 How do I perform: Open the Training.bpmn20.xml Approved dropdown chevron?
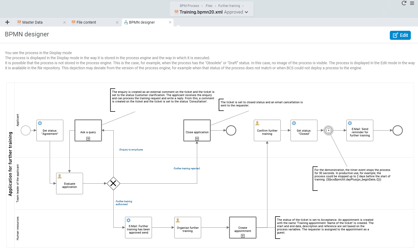pyautogui.click(x=246, y=12)
